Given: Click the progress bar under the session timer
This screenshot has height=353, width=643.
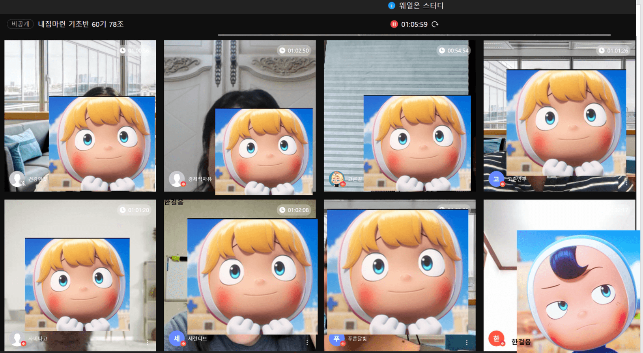Looking at the screenshot, I should [414, 35].
